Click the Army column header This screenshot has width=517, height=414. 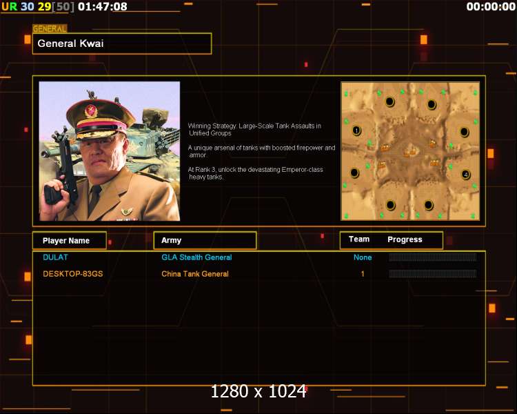point(205,240)
